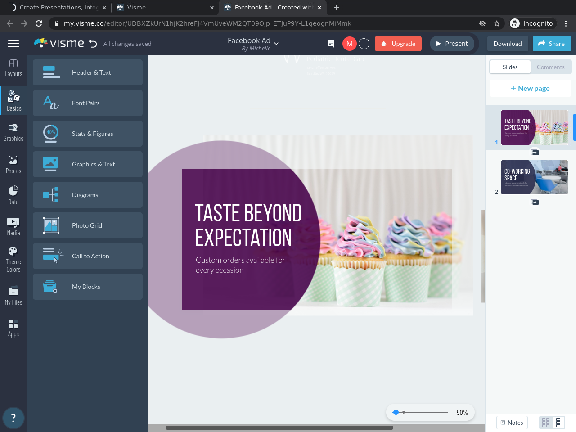Screen dimensions: 576x432
Task: Click the 50% zoom level value
Action: [x=462, y=412]
